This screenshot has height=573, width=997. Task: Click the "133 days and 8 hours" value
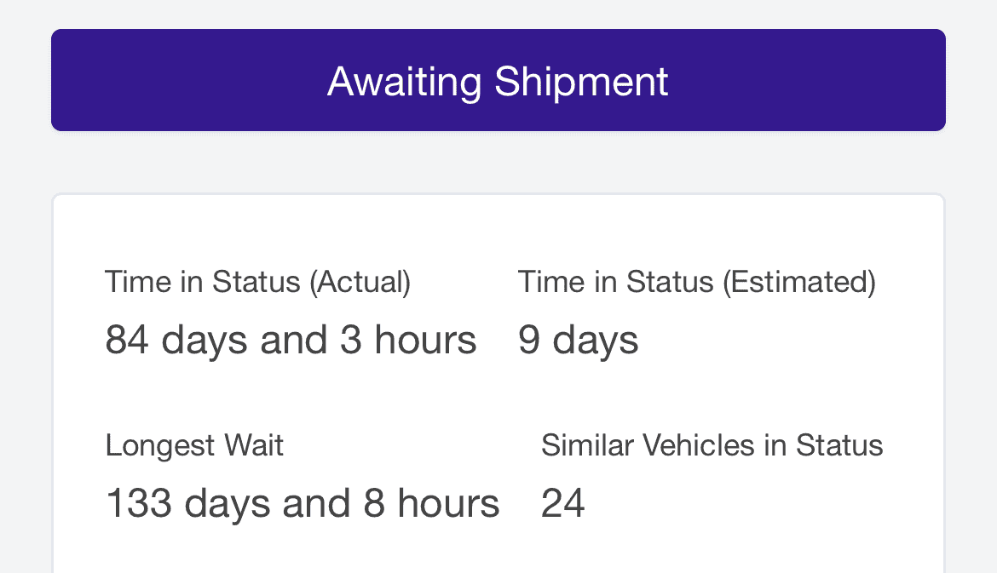click(302, 504)
